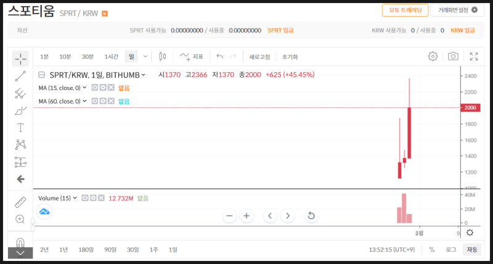
Task: Toggle 로그 logarithmic scale
Action: (x=451, y=250)
